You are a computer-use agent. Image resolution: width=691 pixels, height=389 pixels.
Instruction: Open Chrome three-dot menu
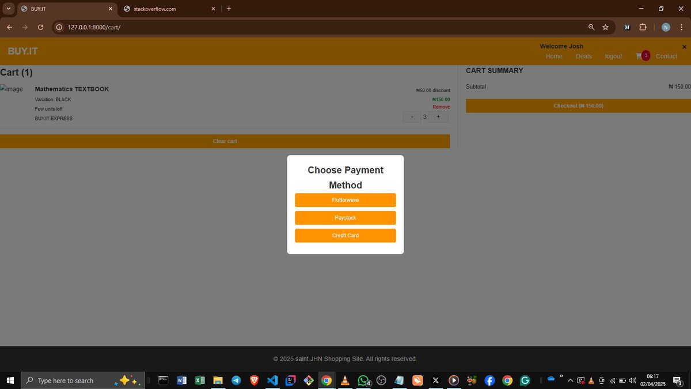tap(681, 27)
